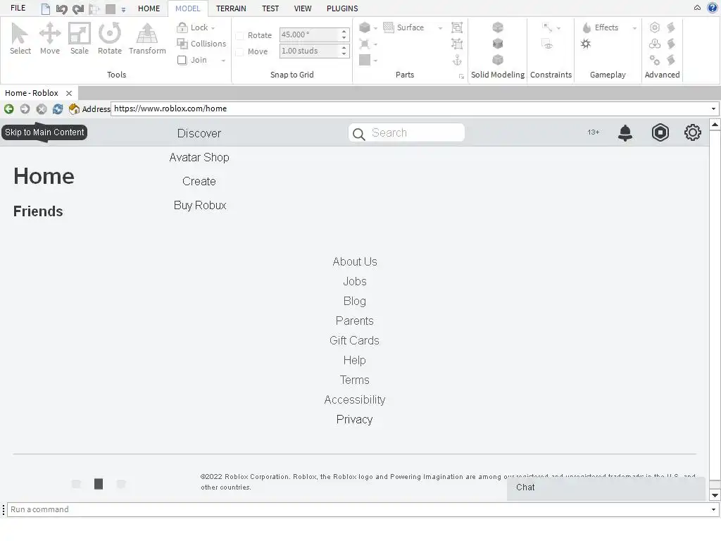Toggle the Anchor icon in Parts
Viewport: 721px width, 541px height.
pyautogui.click(x=457, y=61)
